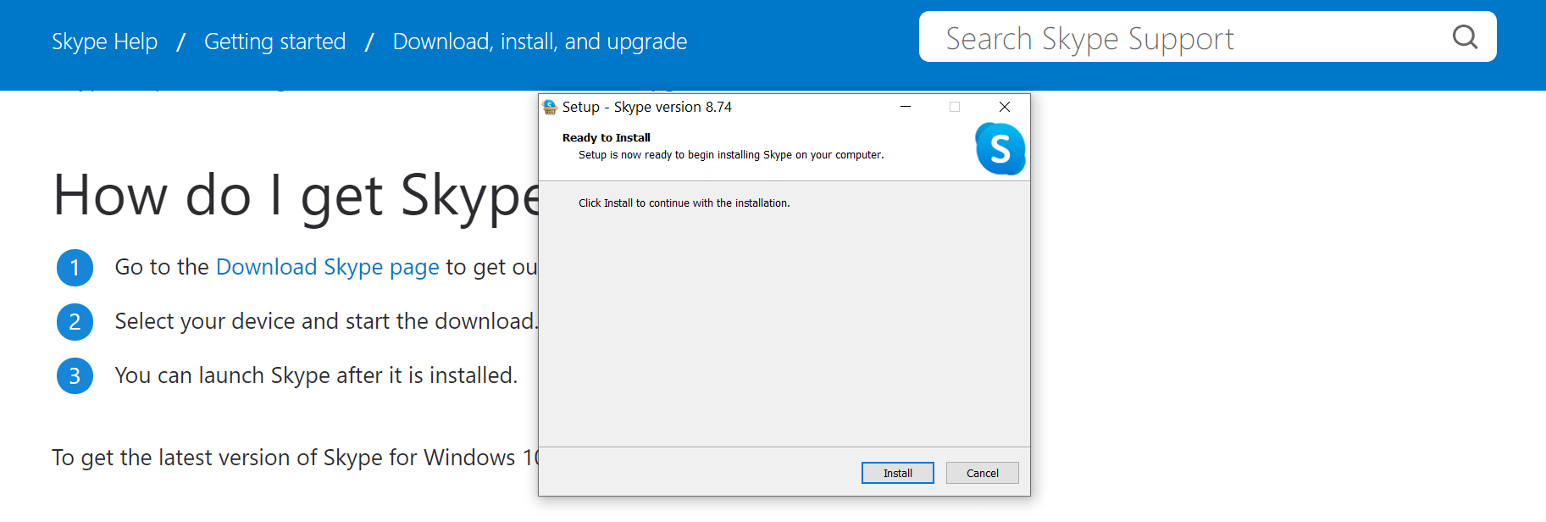Viewport: 1546px width, 522px height.
Task: Click the search magnifier icon
Action: (1465, 37)
